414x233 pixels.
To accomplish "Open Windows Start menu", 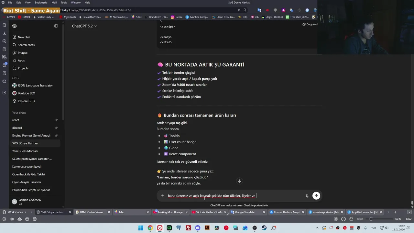I will click(141, 228).
